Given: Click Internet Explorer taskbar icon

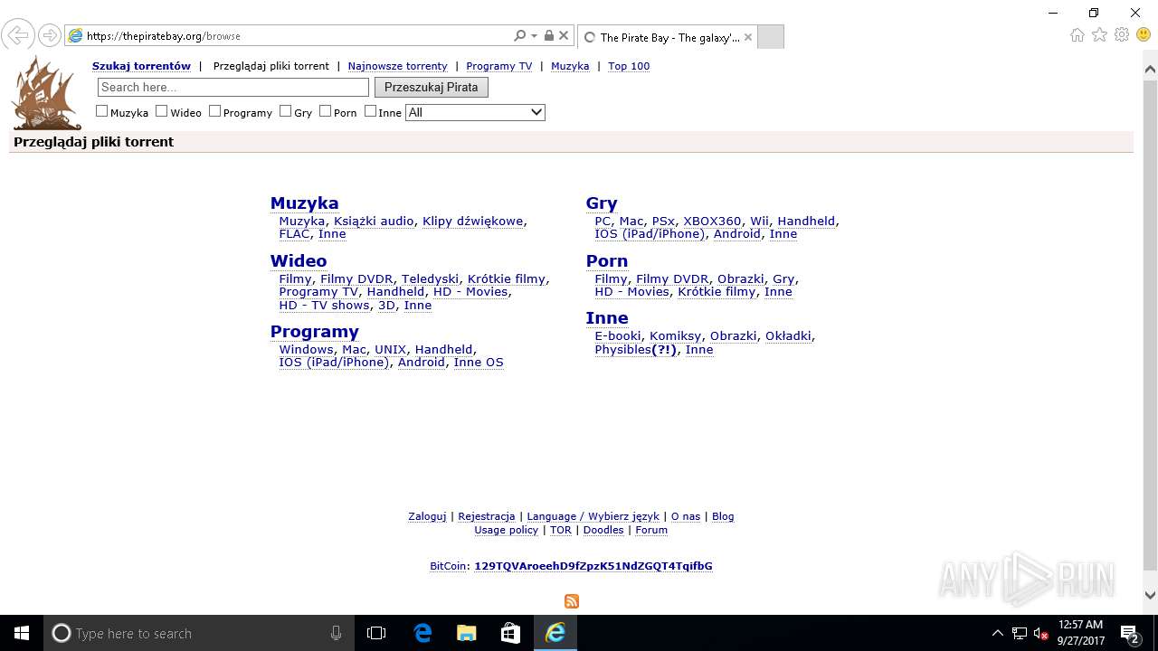Looking at the screenshot, I should [555, 633].
